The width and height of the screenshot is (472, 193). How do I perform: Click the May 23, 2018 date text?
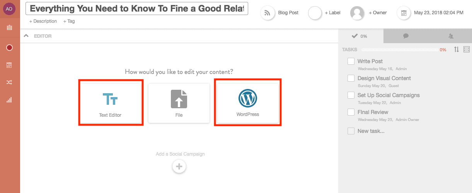439,13
